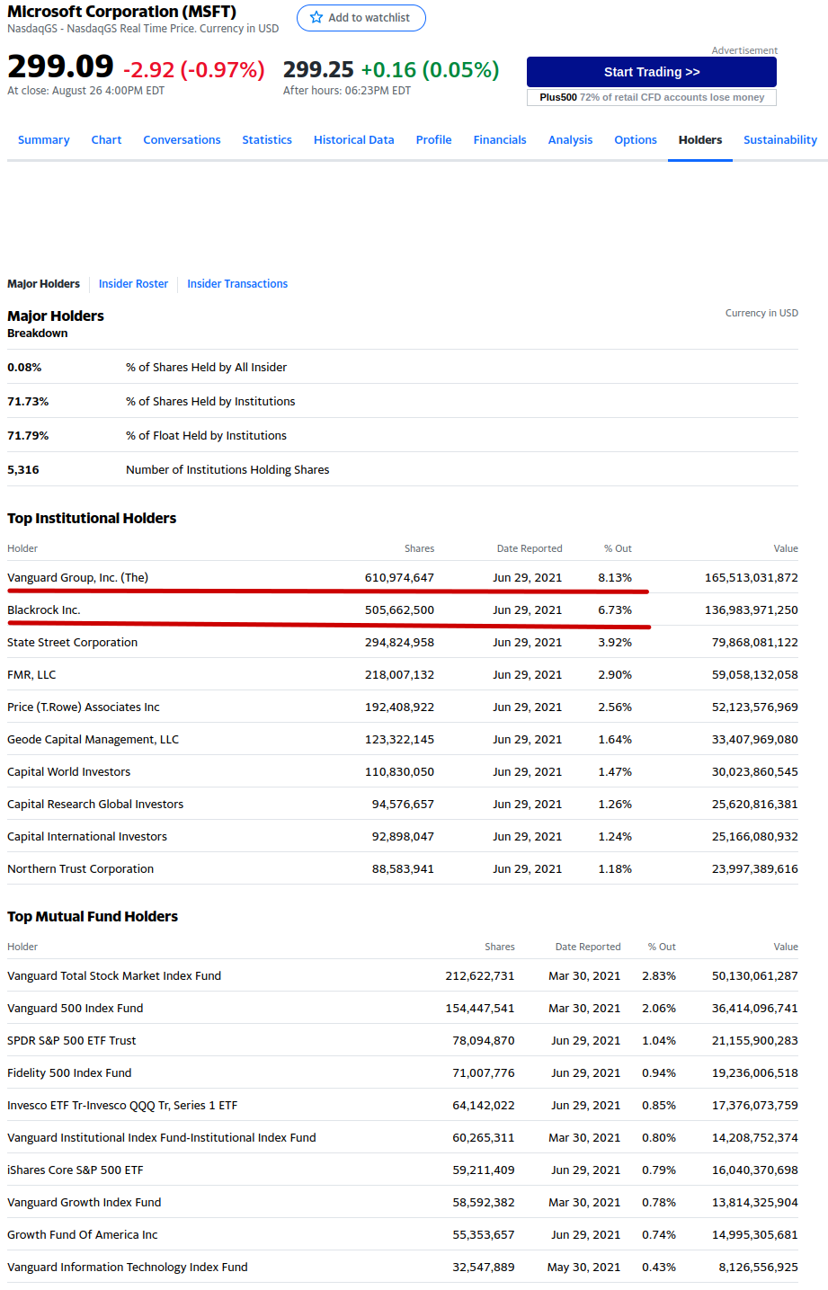828x1290 pixels.
Task: Click the Plus500 advertisement disclaimer text
Action: pyautogui.click(x=652, y=97)
